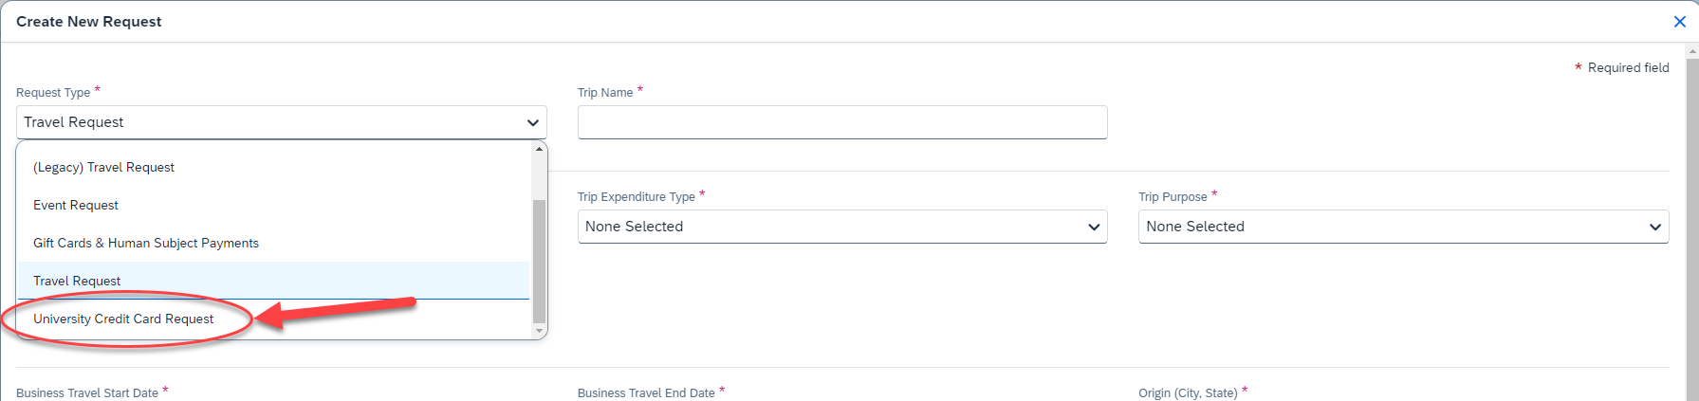Choose Event Request from list
Image resolution: width=1699 pixels, height=401 pixels.
pyautogui.click(x=76, y=206)
